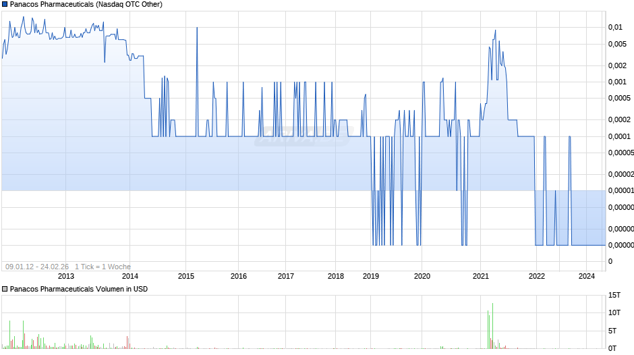Screen dimensions: 634x355
Task: Click the 10T volume axis label
Action: tap(614, 312)
